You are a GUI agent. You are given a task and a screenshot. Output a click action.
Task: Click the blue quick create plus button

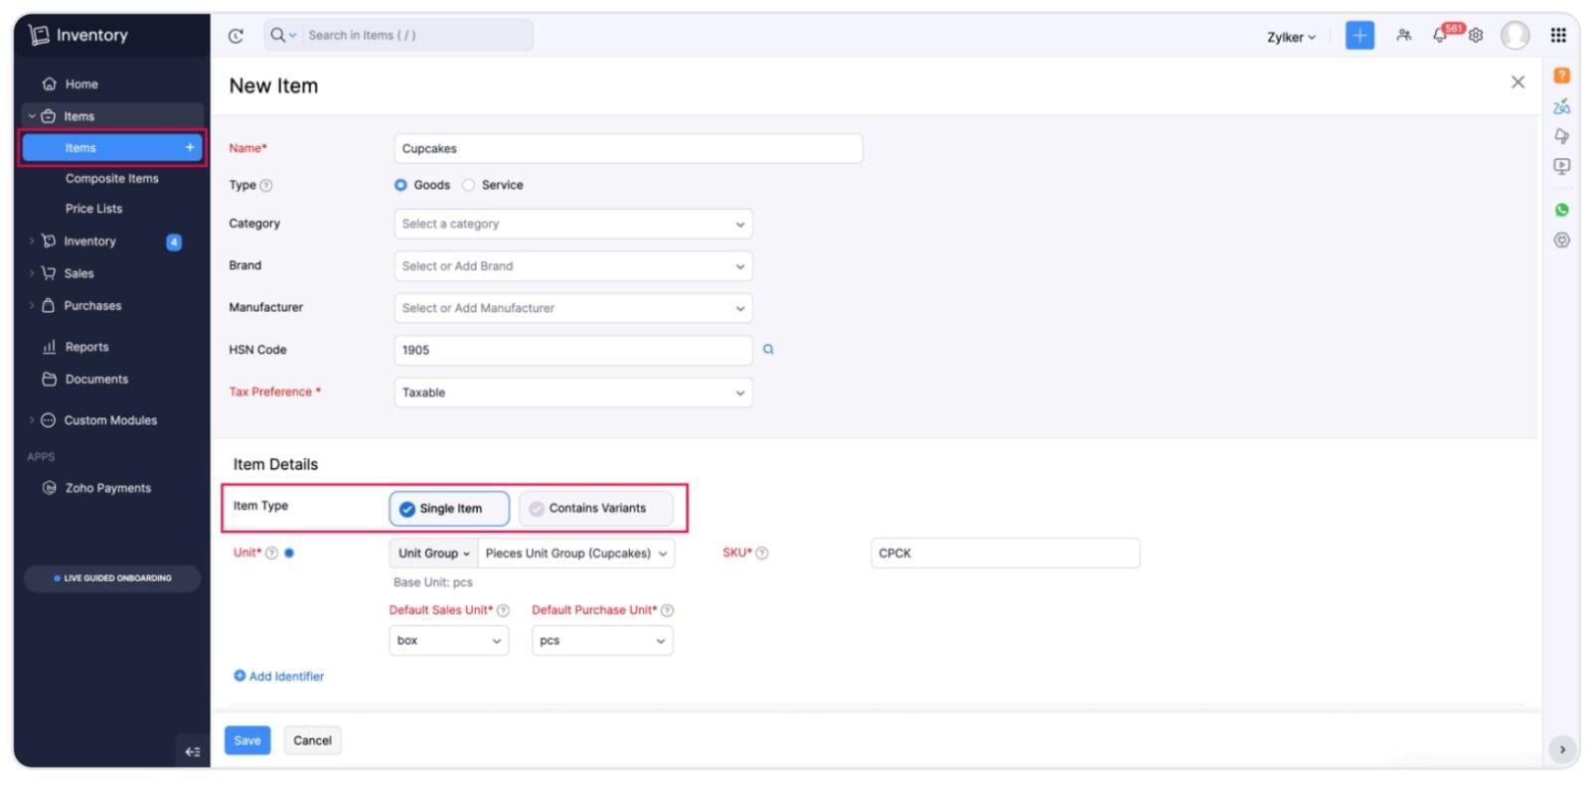point(1359,36)
